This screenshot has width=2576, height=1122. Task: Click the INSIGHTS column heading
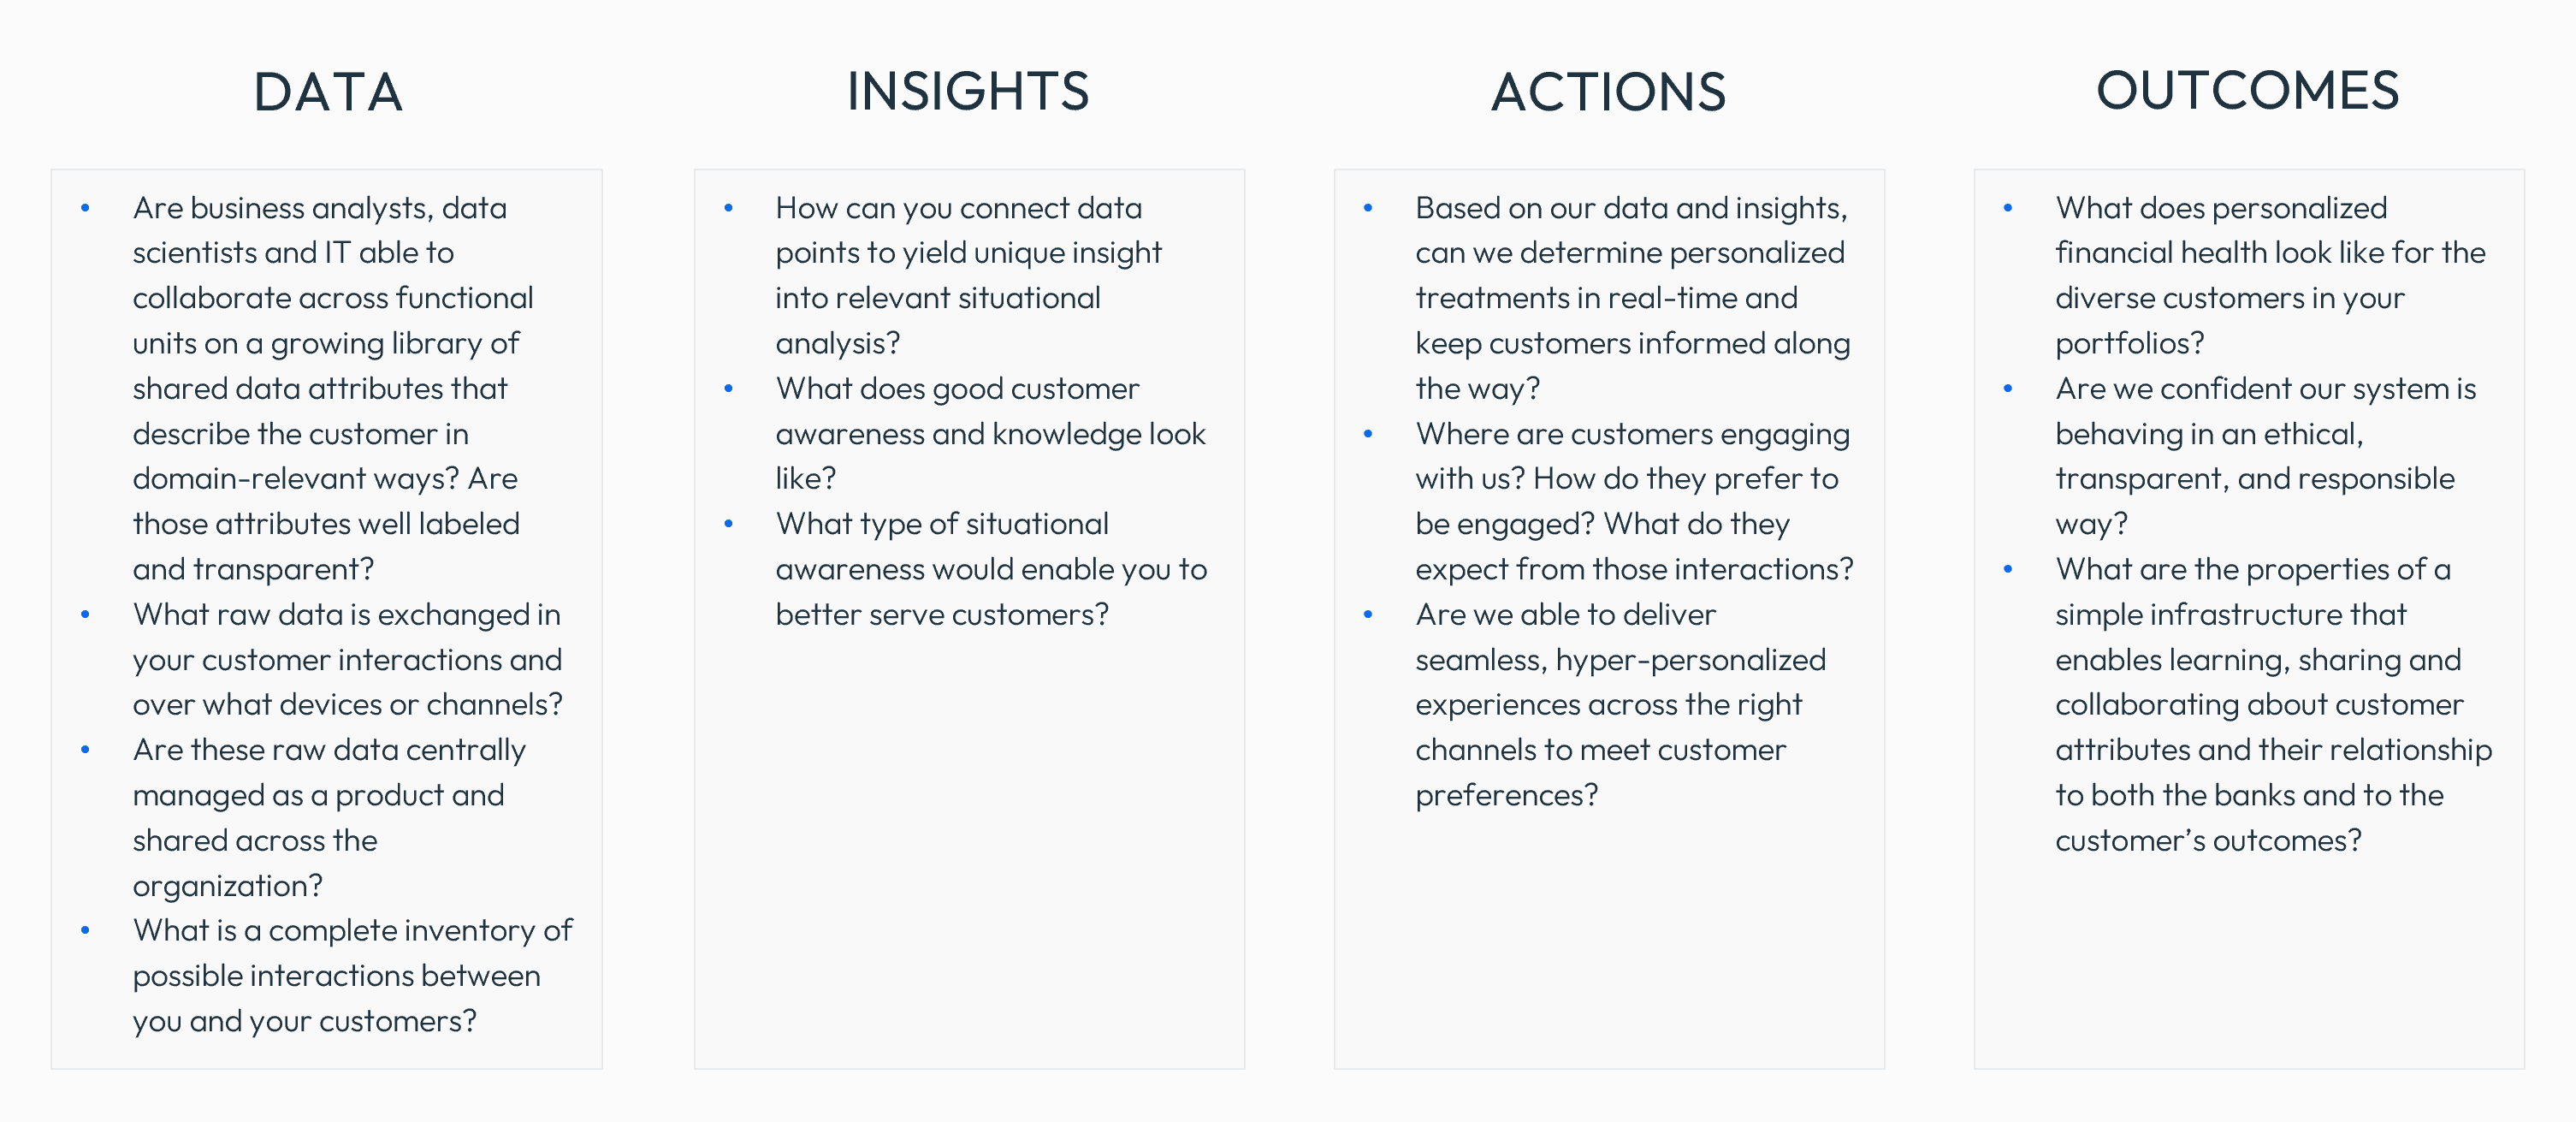[x=967, y=92]
